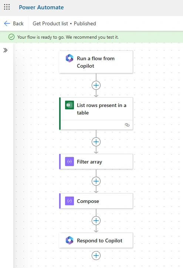183x268 pixels.
Task: Click the connection link icon on Excel card
Action: (127, 125)
